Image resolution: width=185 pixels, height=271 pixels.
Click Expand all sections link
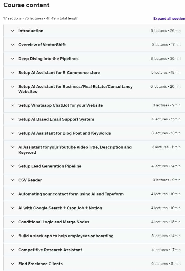[169, 18]
